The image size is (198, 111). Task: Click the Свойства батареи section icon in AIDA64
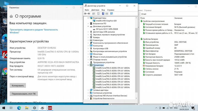(141, 39)
